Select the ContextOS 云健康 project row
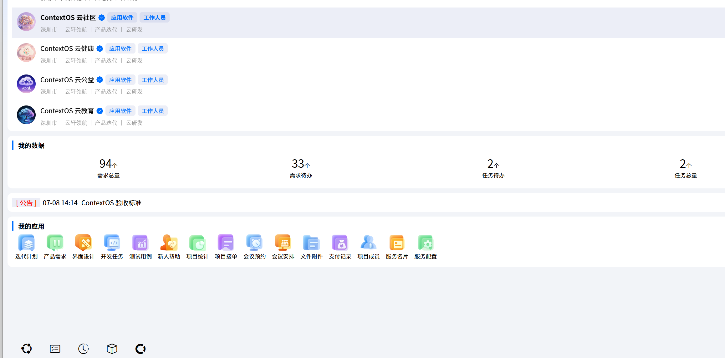 [x=67, y=49]
